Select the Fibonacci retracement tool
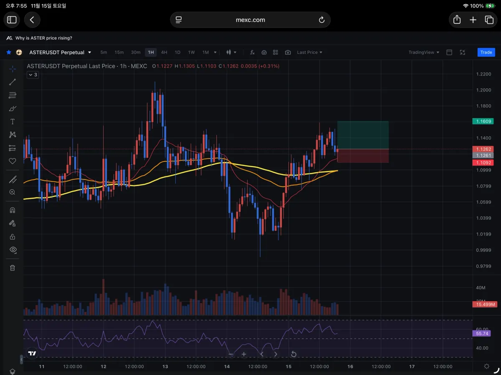Screen dimensions: 501x375 [x=13, y=95]
